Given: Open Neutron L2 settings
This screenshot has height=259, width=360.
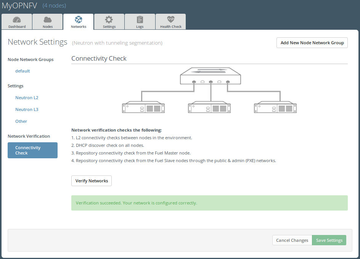Looking at the screenshot, I should [27, 98].
